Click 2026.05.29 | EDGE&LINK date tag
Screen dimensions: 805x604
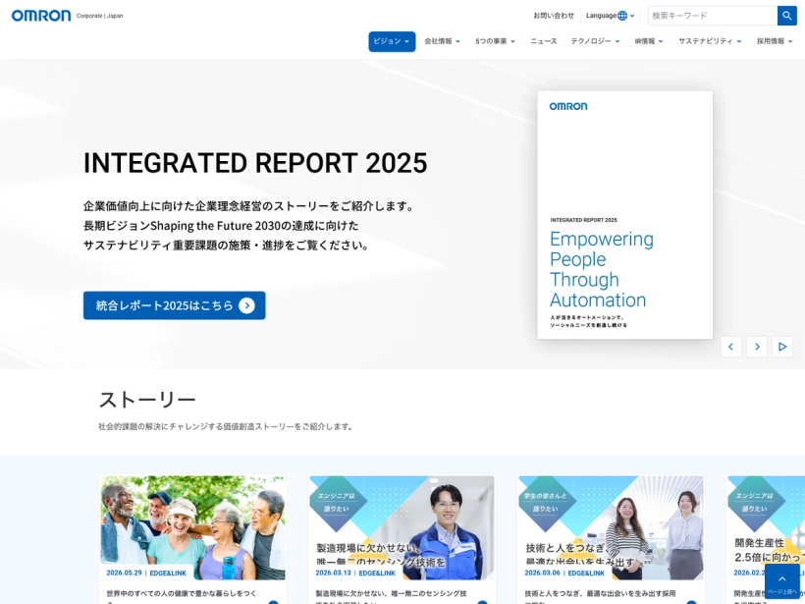point(146,573)
